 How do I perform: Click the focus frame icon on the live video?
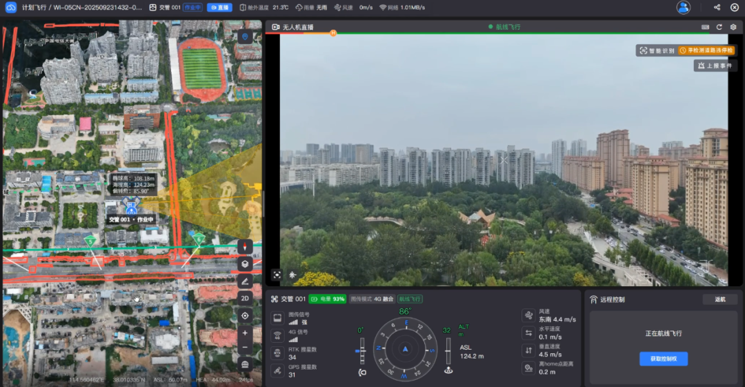pyautogui.click(x=277, y=275)
